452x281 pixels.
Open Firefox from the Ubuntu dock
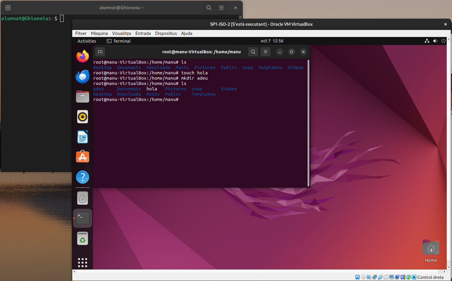(x=83, y=56)
